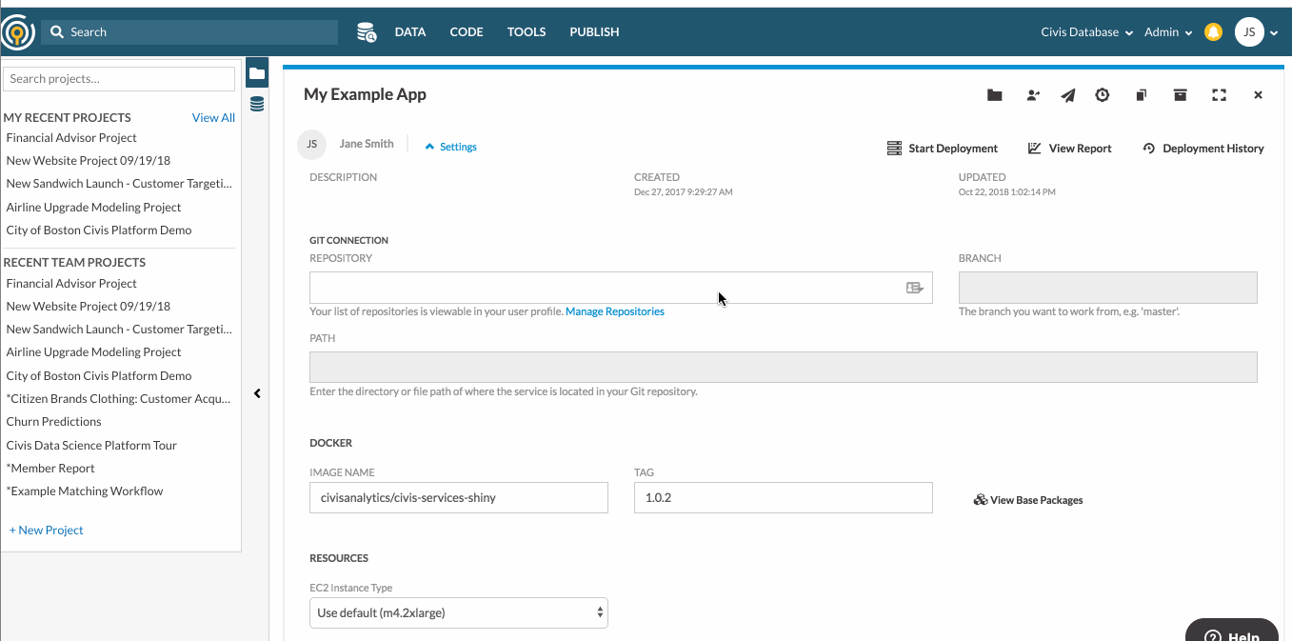Open the TOOLS menu
Screen dimensions: 1292x641
[x=527, y=31]
